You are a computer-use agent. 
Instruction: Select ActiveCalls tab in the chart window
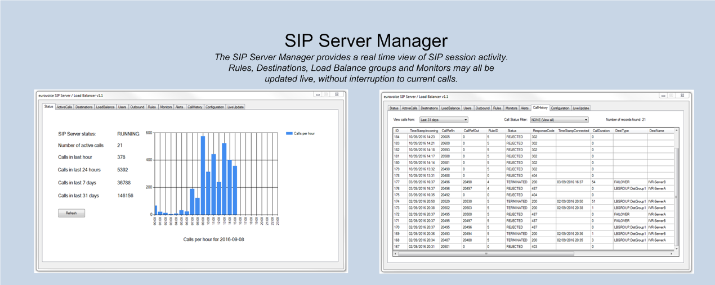[64, 107]
